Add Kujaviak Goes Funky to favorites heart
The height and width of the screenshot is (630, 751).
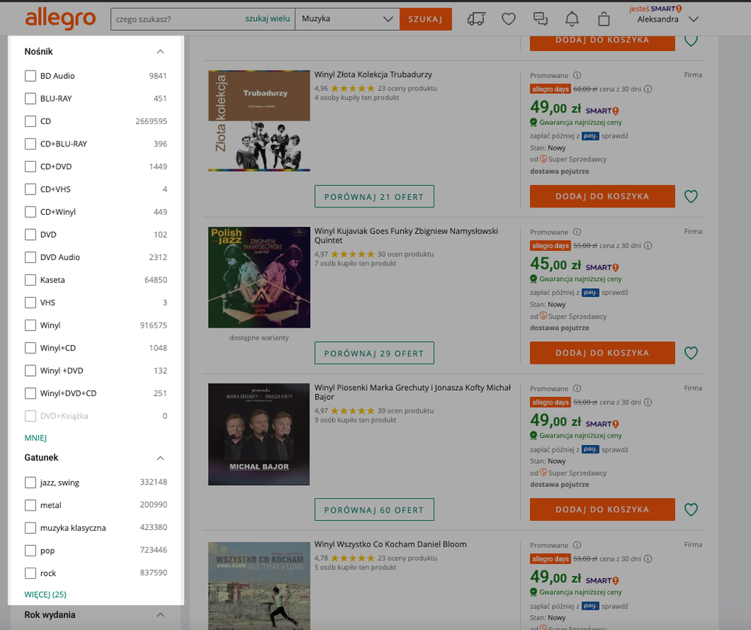[x=691, y=353]
